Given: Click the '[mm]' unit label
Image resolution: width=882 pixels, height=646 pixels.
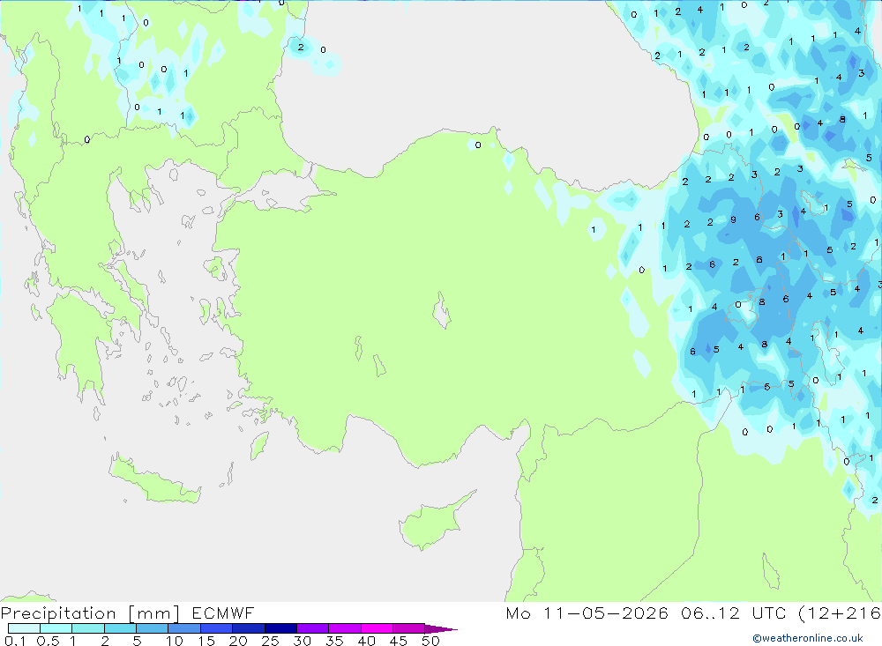Looking at the screenshot, I should pos(154,613).
